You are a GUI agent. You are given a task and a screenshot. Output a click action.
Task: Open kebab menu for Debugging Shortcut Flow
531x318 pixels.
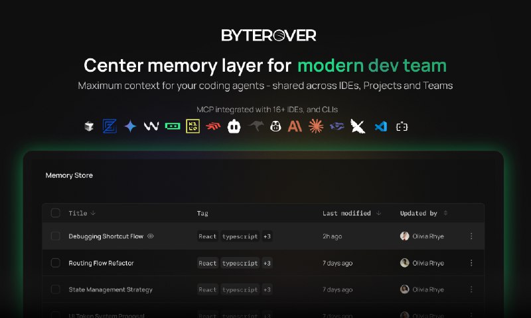(471, 236)
